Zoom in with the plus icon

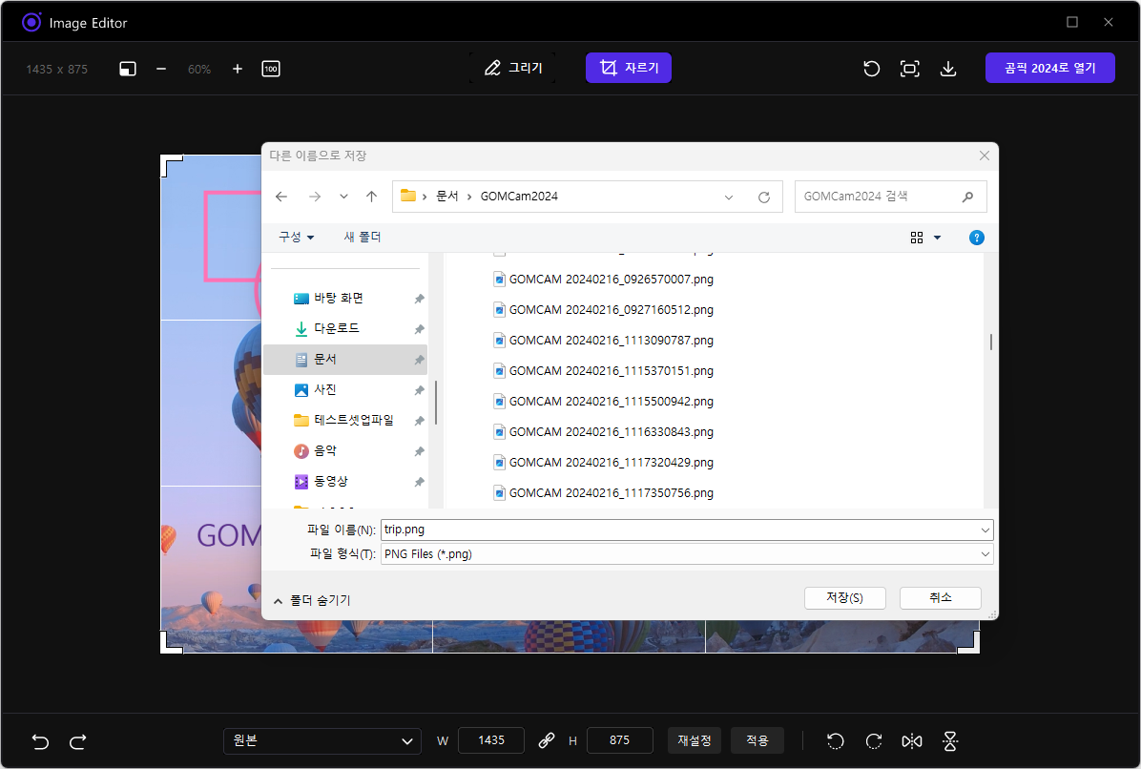click(238, 69)
